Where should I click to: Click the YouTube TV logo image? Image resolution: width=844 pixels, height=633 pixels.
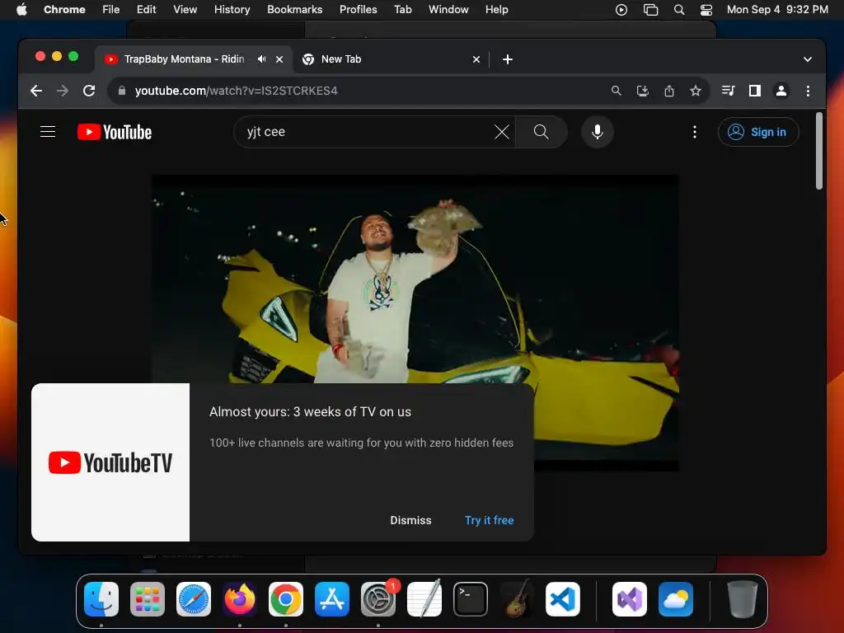click(110, 462)
